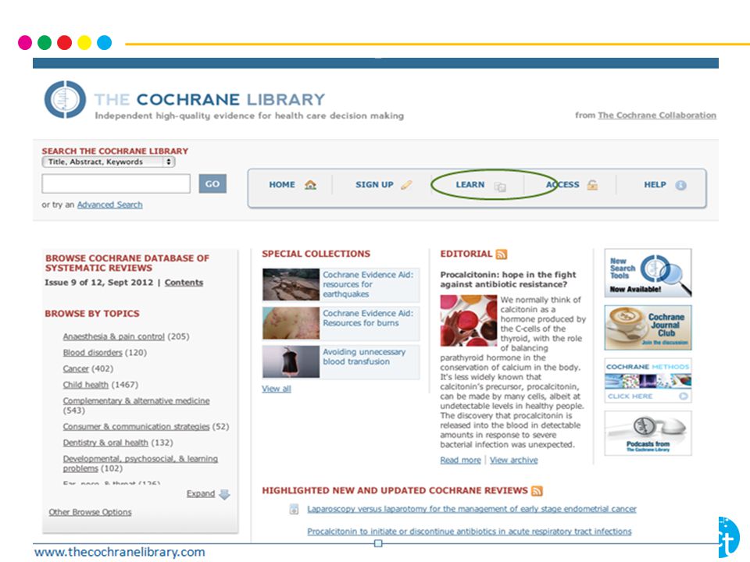Expand the Browse by Topics list
The image size is (750, 562).
[201, 493]
